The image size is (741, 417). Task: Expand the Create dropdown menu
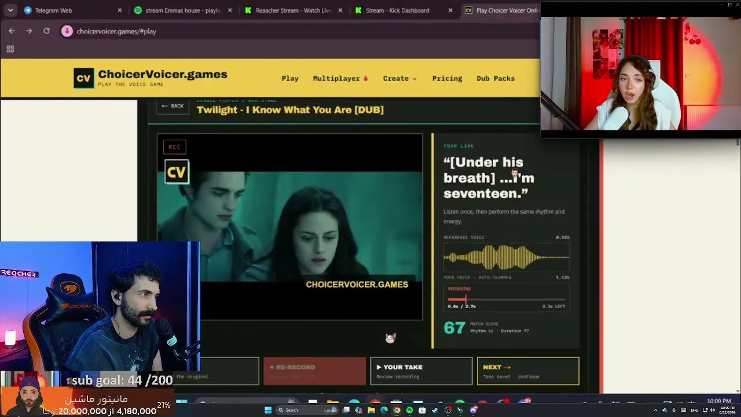pyautogui.click(x=399, y=78)
